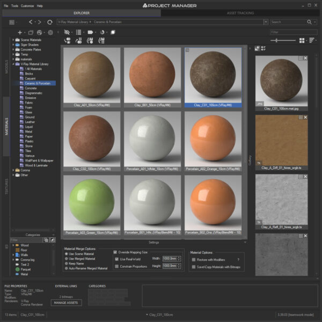
Task: Click the add plus icon above tree
Action: (20, 32)
